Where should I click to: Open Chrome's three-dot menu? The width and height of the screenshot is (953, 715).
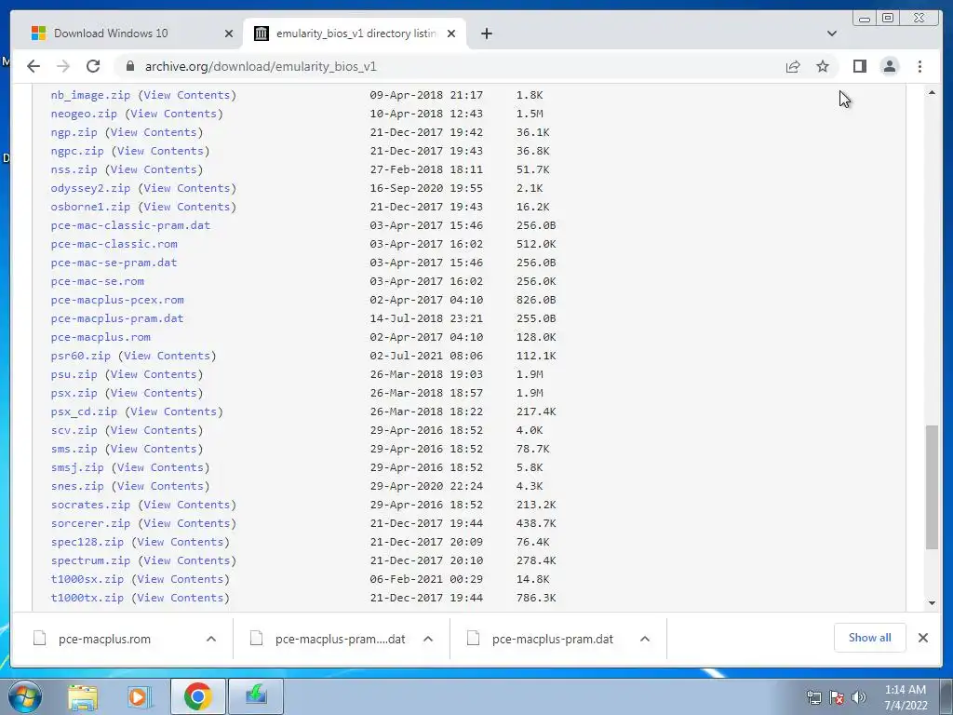point(919,66)
